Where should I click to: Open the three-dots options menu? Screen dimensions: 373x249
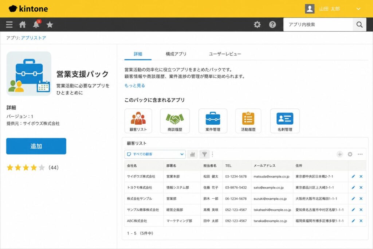(x=360, y=154)
